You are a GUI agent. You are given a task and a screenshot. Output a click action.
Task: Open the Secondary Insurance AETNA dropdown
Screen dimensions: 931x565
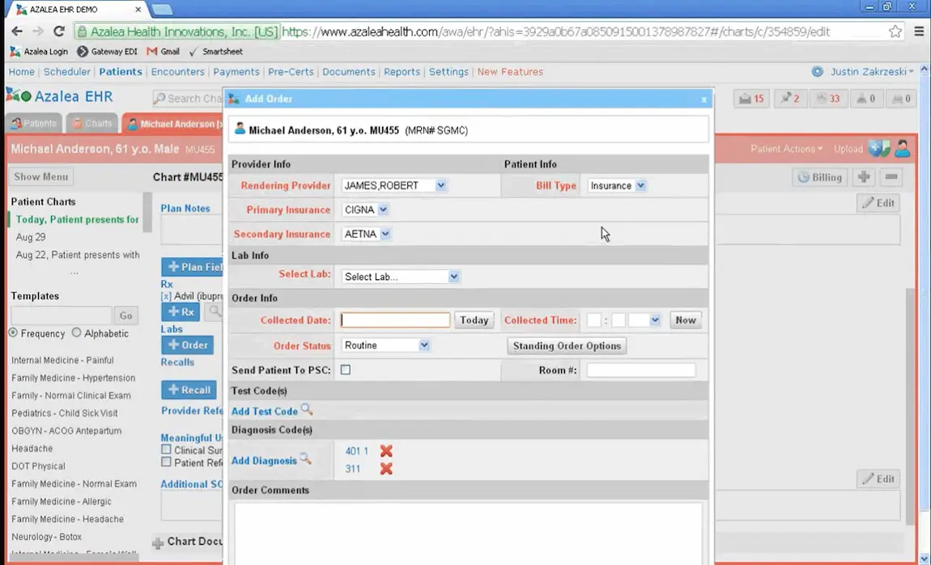click(366, 234)
